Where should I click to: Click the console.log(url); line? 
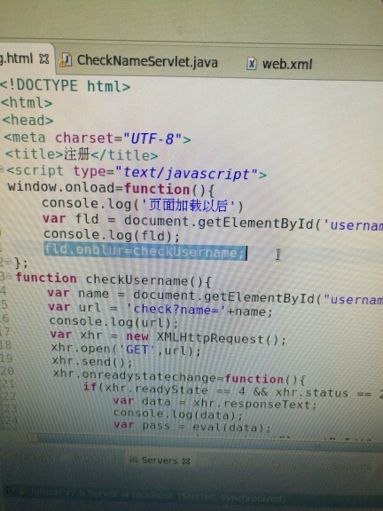point(114,322)
